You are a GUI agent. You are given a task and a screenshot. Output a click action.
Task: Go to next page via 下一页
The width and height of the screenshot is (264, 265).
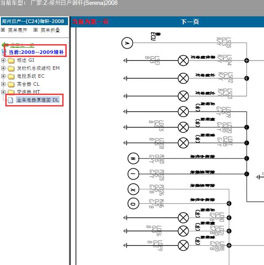pyautogui.click(x=190, y=22)
